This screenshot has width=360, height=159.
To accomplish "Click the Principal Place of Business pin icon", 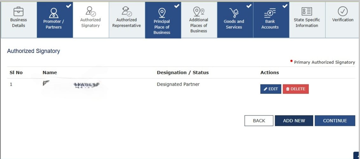I will (x=162, y=13).
